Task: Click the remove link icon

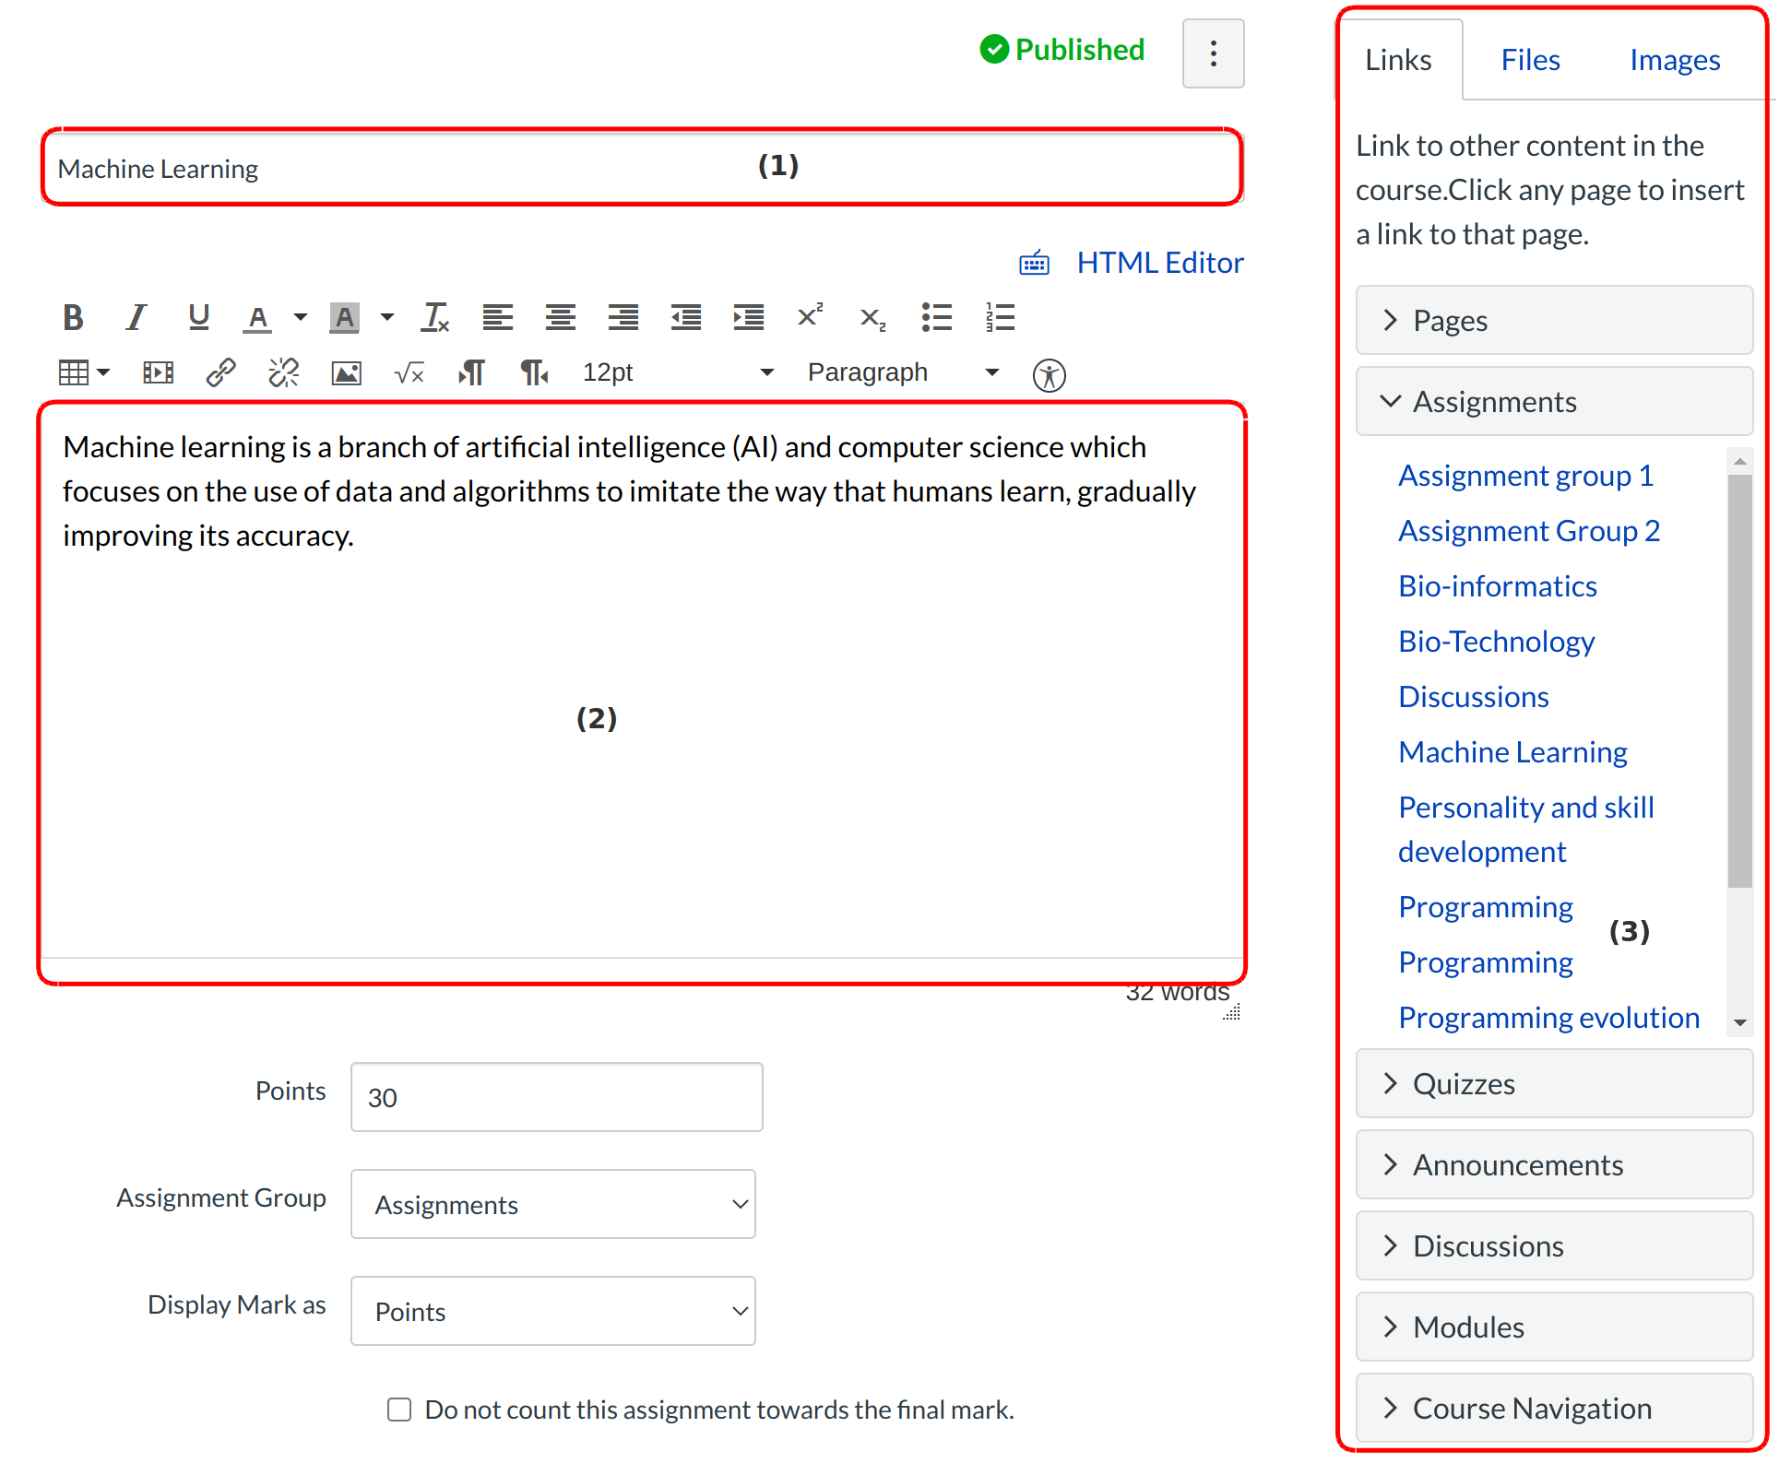Action: pyautogui.click(x=283, y=372)
